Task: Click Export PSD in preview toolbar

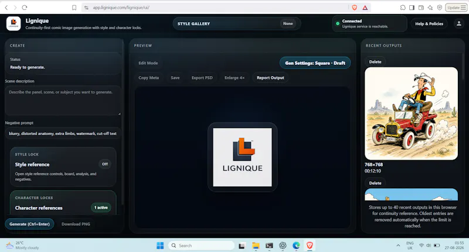Action: (202, 78)
